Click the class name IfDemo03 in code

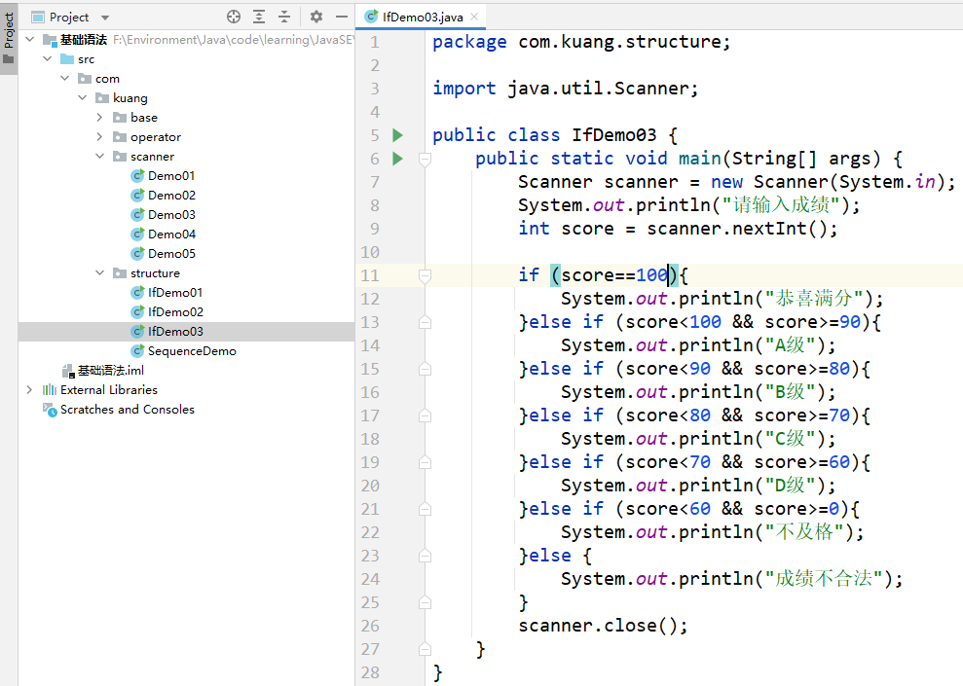pos(614,135)
